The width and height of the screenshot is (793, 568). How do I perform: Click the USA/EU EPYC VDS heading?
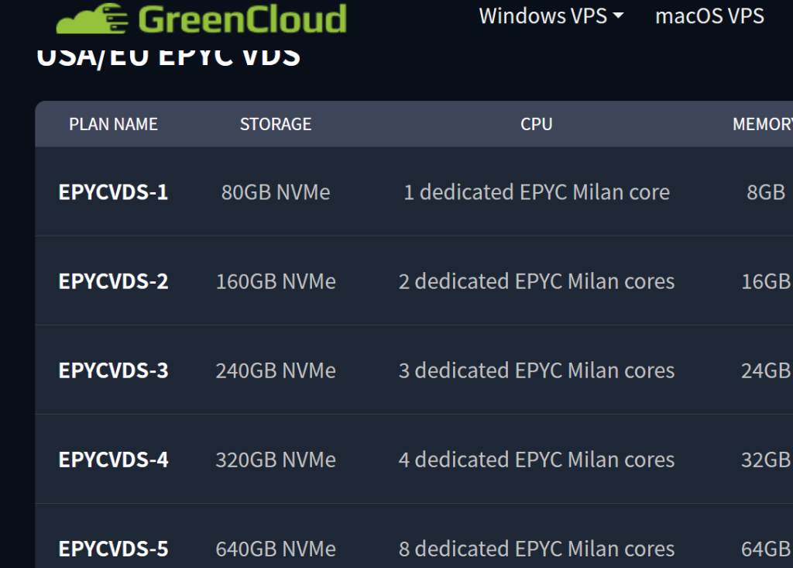click(168, 57)
